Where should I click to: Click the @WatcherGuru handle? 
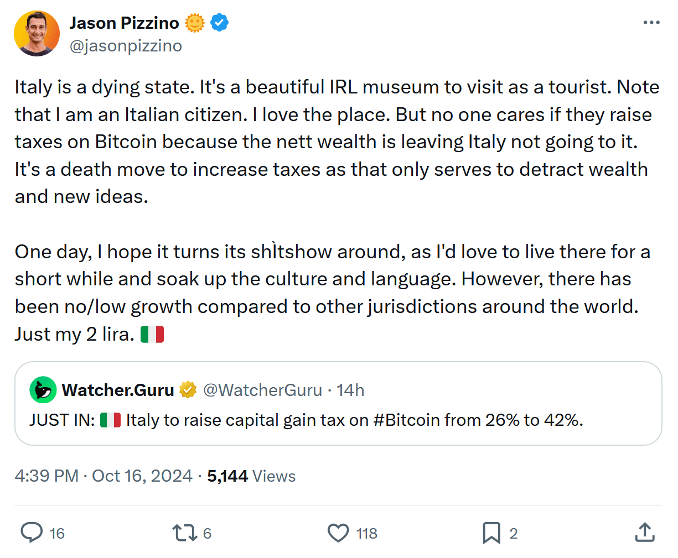(262, 390)
